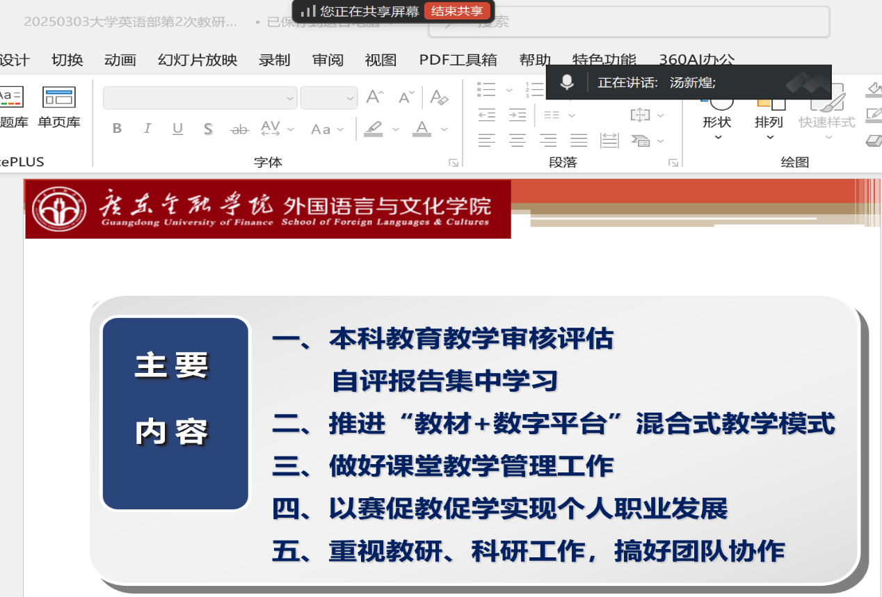Open the 单页库 single page library
882x597 pixels.
click(59, 108)
